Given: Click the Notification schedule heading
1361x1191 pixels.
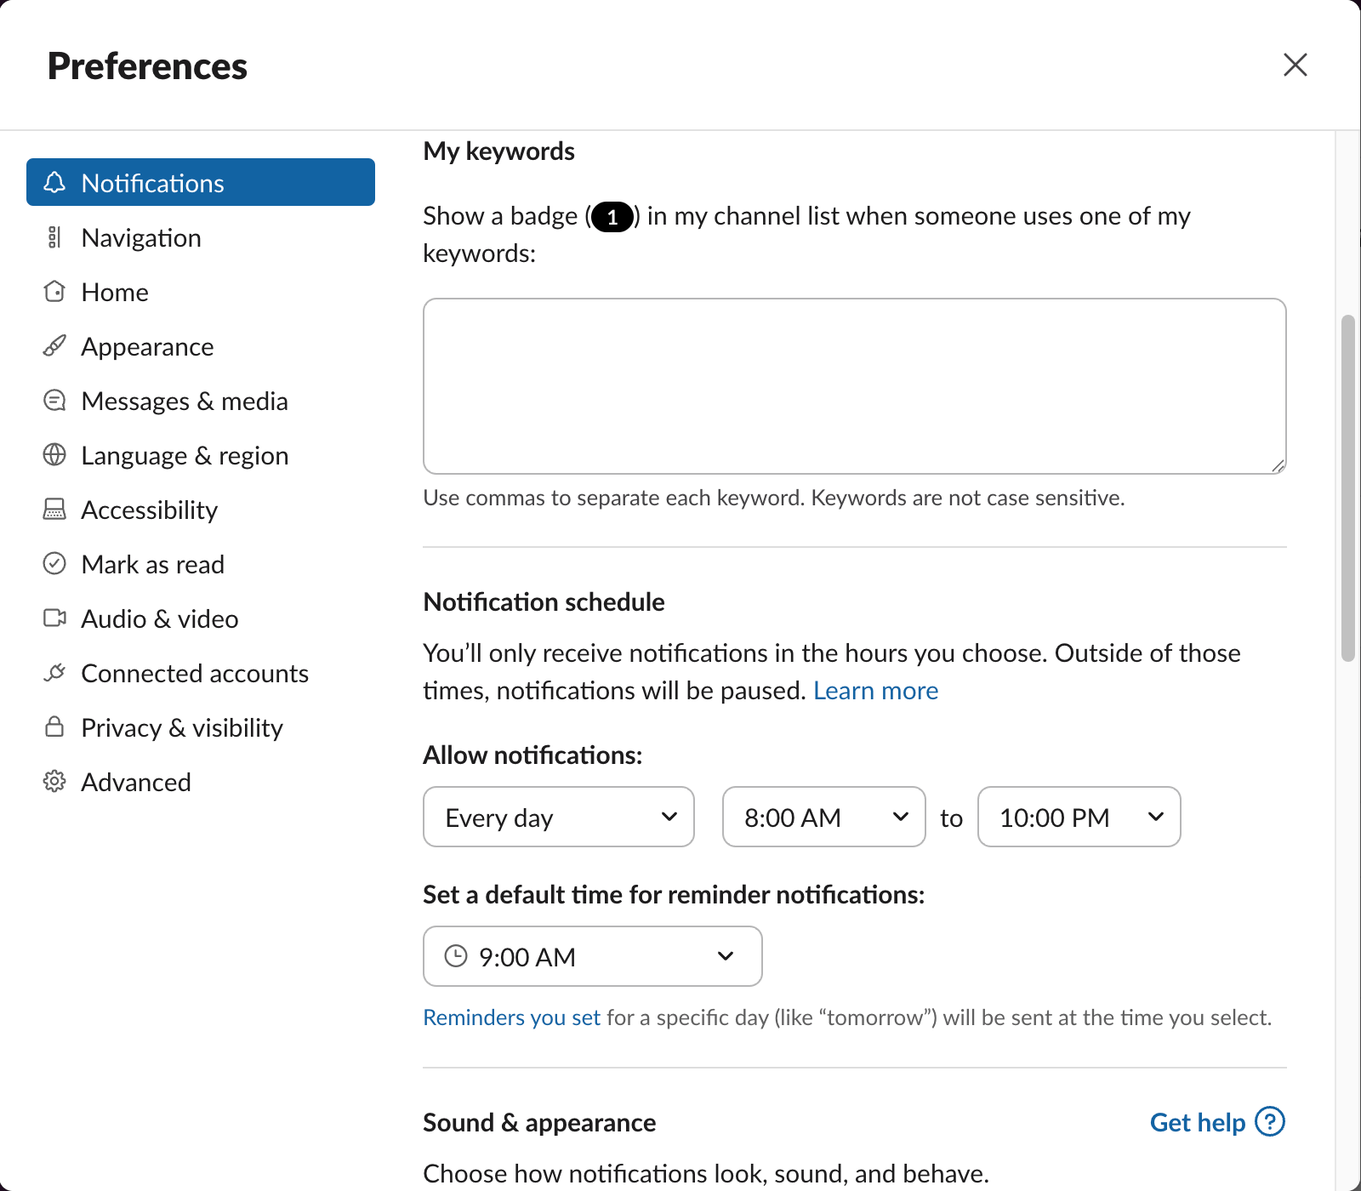Looking at the screenshot, I should [544, 601].
